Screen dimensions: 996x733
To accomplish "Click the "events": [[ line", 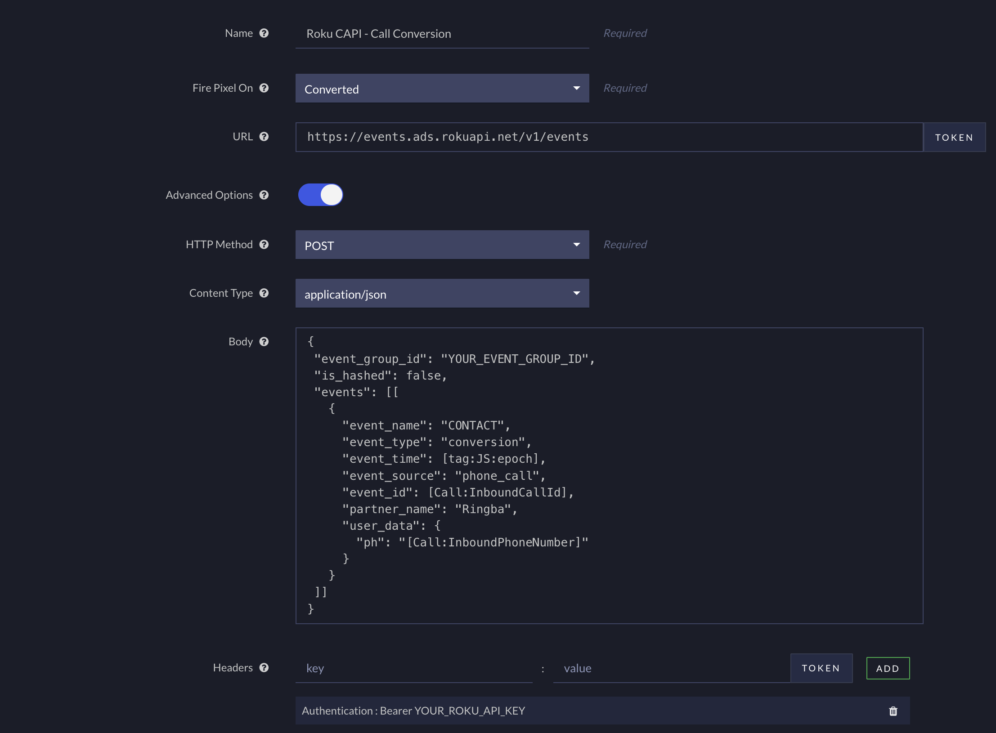I will pyautogui.click(x=356, y=392).
